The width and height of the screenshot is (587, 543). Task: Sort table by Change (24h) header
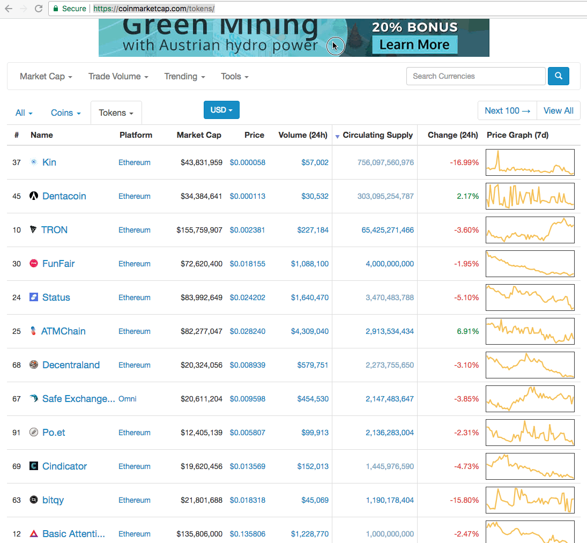click(x=452, y=135)
